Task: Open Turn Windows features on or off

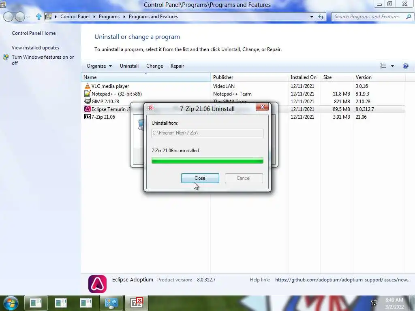Action: point(43,60)
